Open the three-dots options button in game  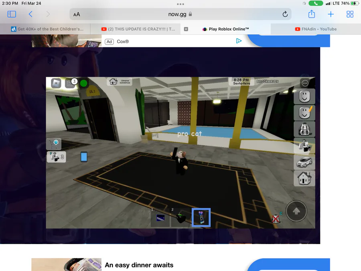click(305, 84)
